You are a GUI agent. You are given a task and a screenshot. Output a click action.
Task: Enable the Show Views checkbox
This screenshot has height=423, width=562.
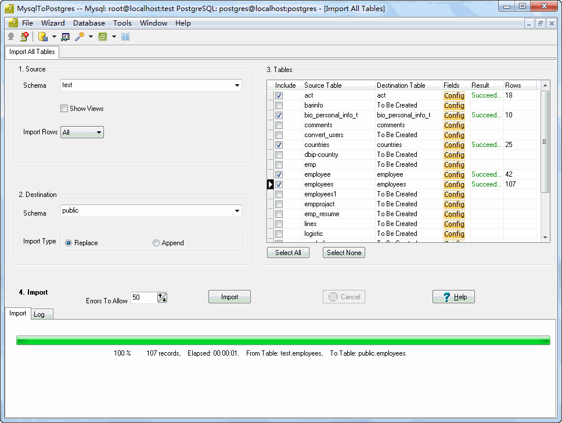click(x=64, y=108)
